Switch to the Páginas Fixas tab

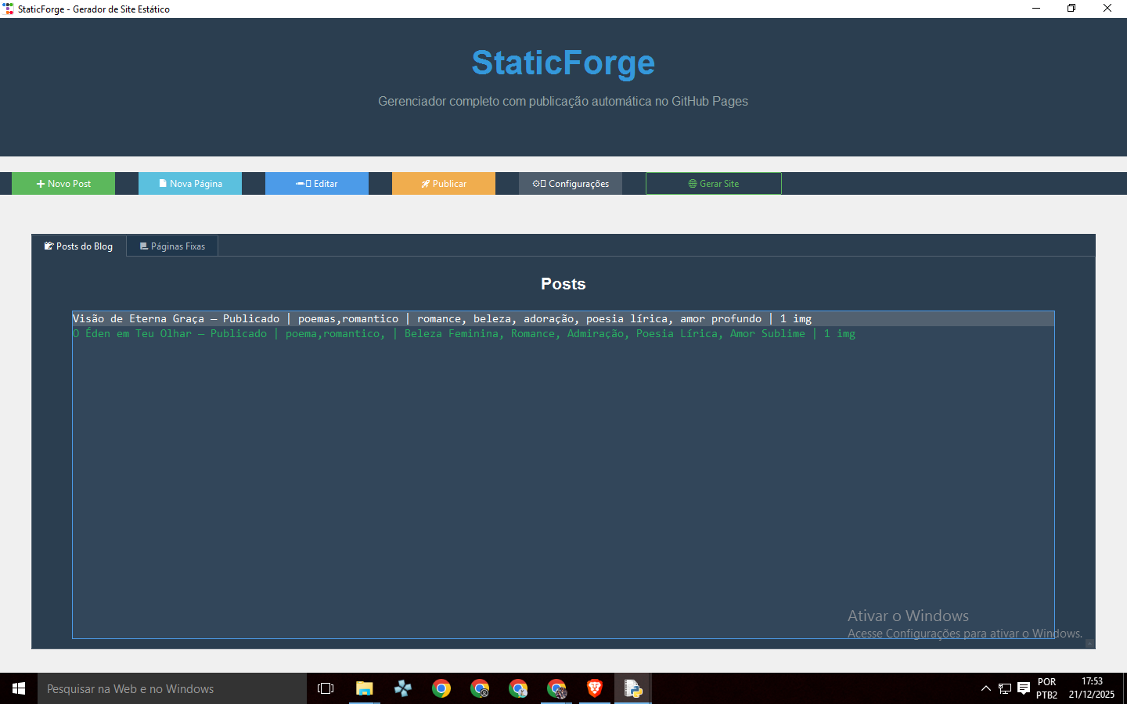click(x=172, y=246)
